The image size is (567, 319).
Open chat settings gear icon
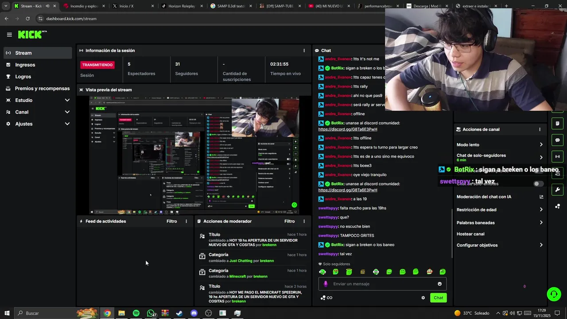[423, 298]
